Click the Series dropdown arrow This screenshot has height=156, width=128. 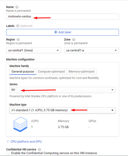click(x=112, y=90)
